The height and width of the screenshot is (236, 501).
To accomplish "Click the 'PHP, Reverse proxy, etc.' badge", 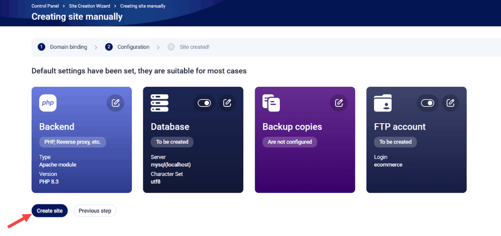I will 73,142.
